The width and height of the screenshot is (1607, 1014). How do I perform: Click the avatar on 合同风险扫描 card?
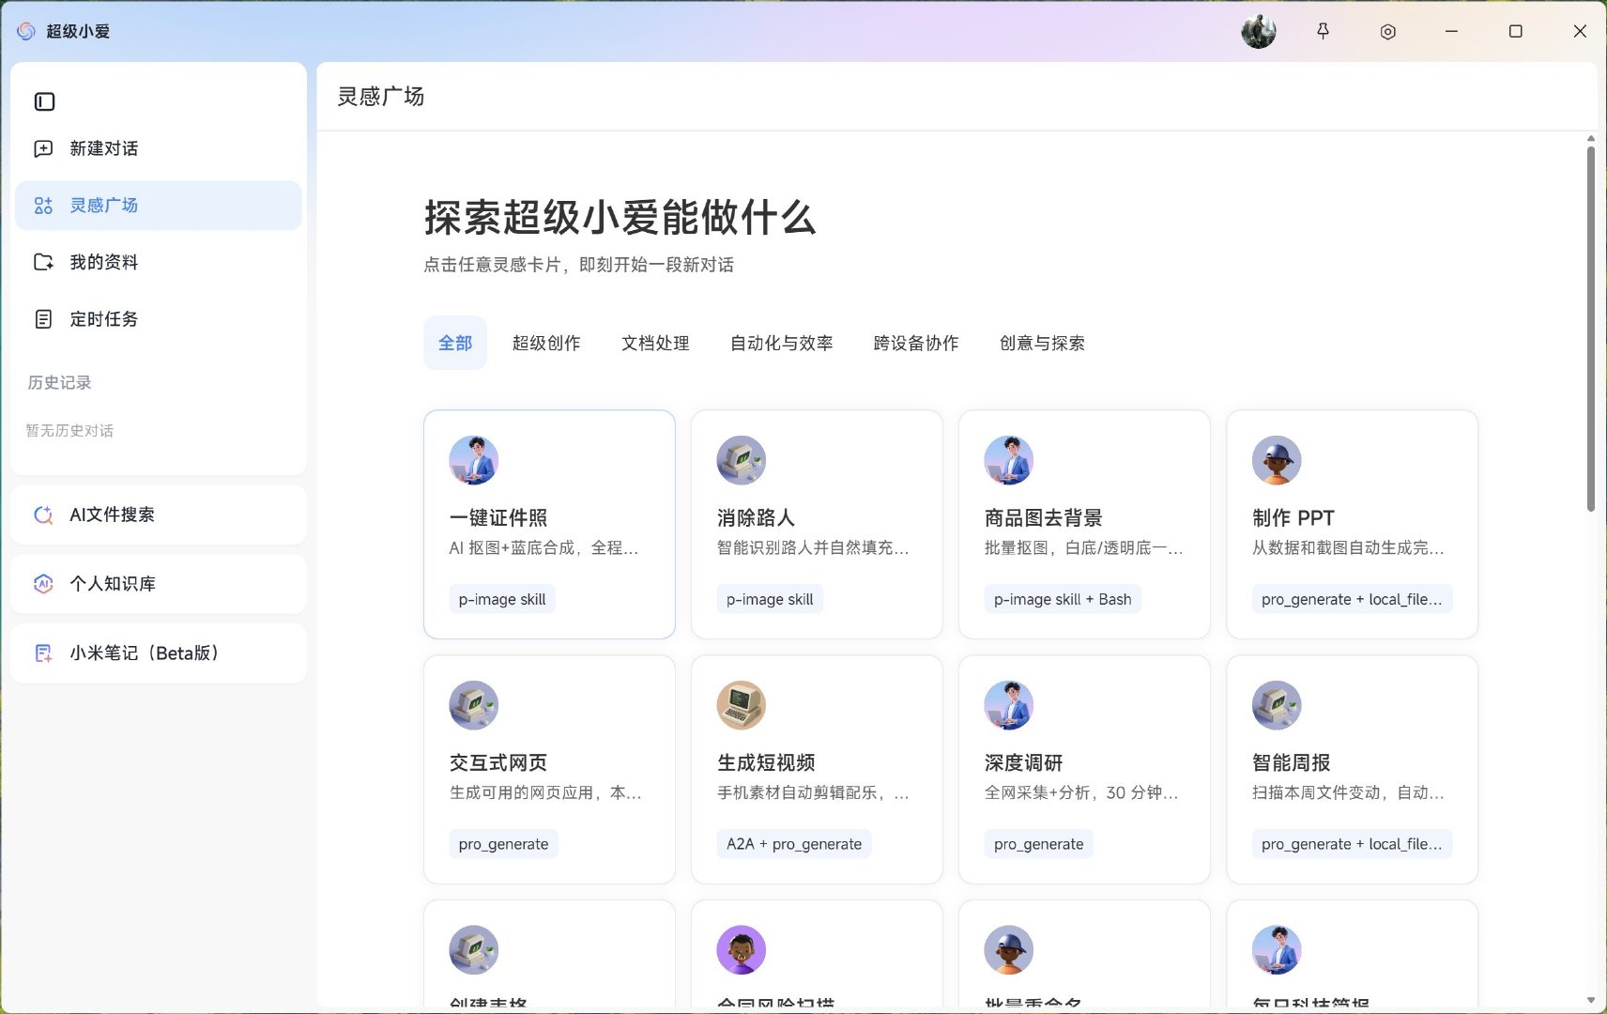(x=742, y=950)
